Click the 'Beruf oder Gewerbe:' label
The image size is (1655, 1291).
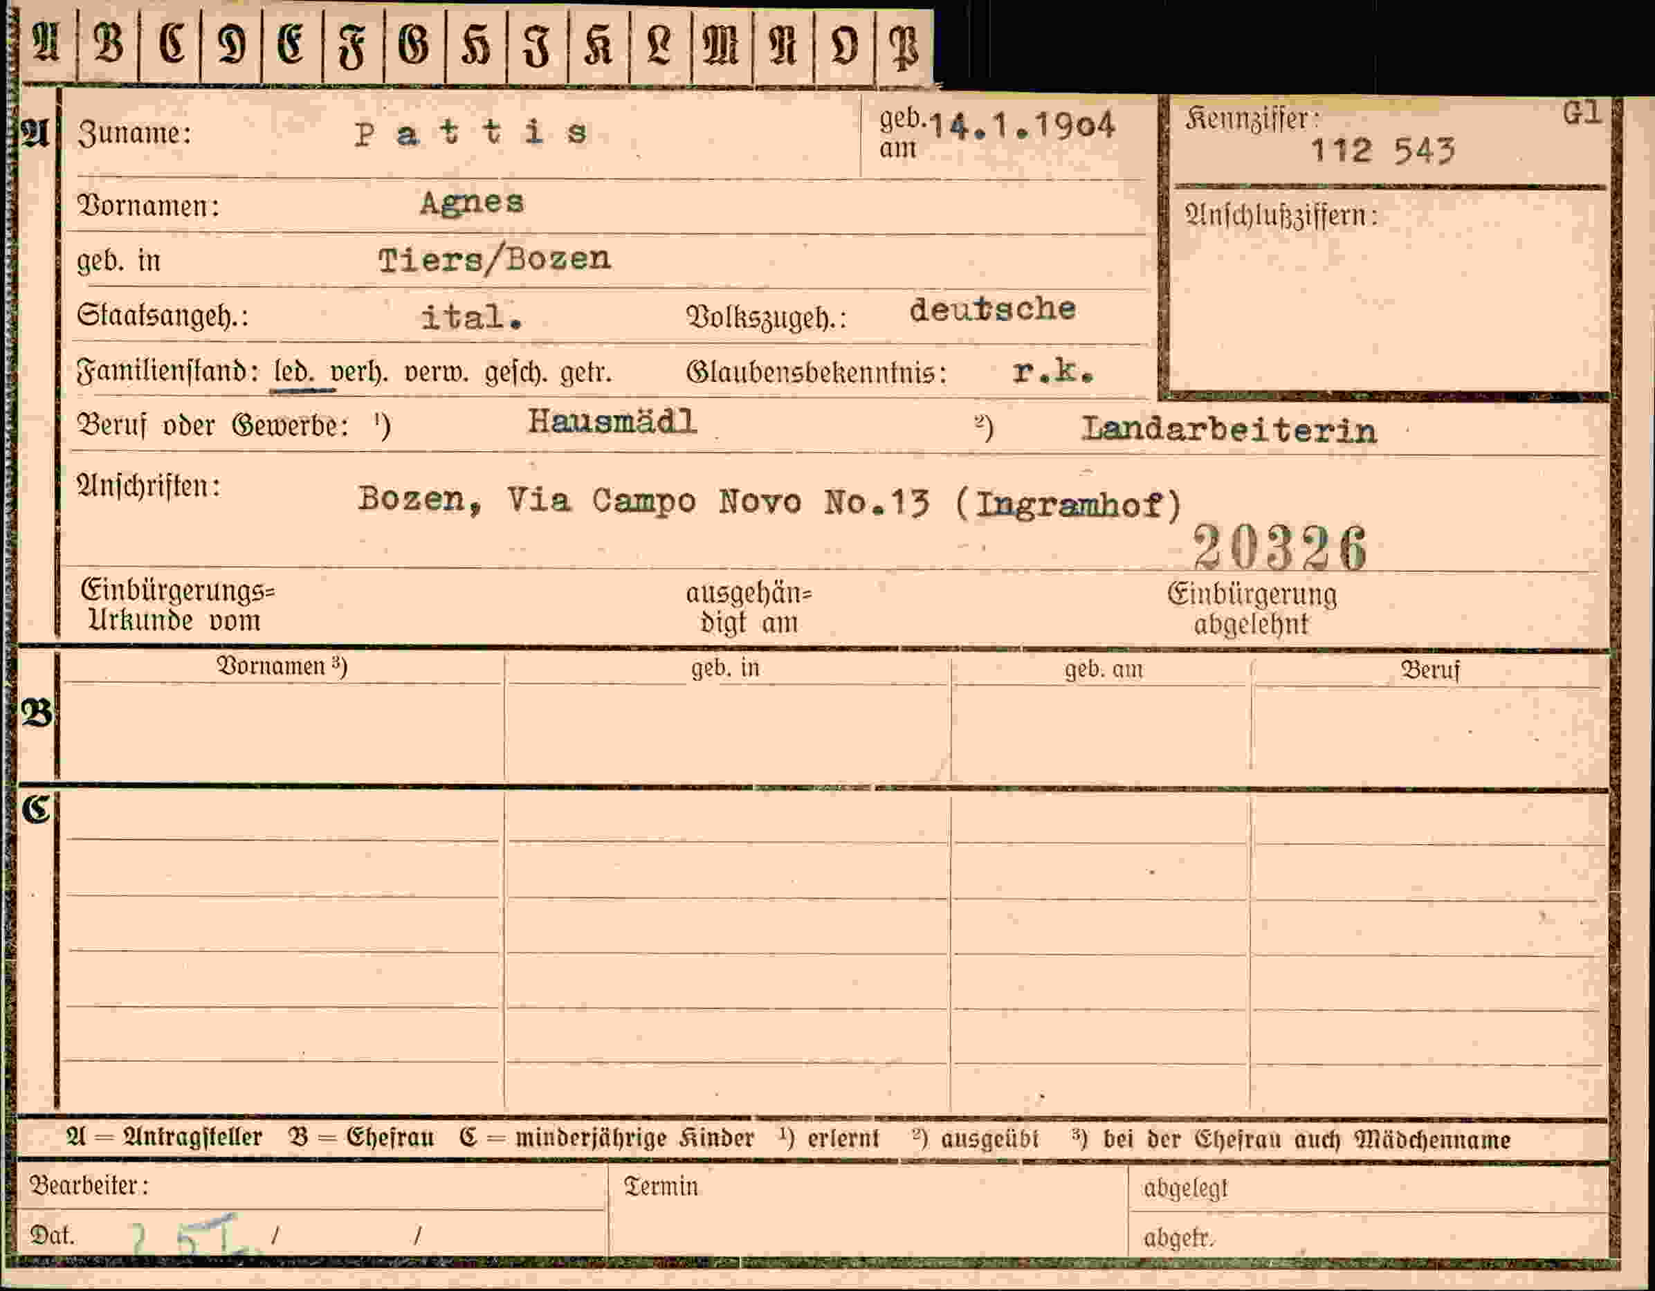click(213, 425)
